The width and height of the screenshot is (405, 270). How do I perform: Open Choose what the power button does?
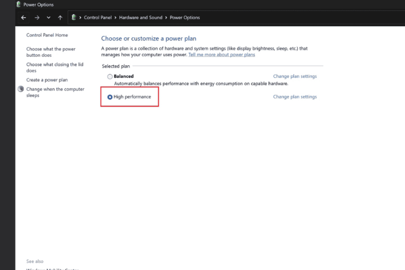(51, 52)
